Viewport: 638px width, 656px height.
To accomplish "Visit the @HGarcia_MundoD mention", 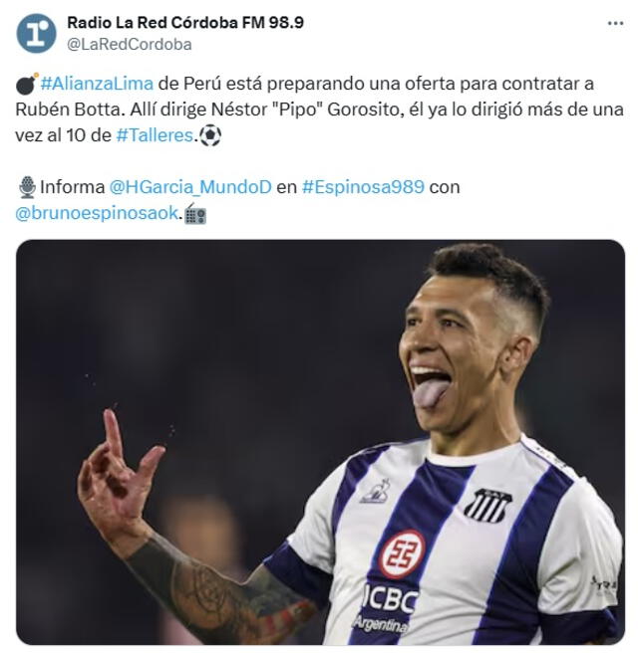I will 190,187.
